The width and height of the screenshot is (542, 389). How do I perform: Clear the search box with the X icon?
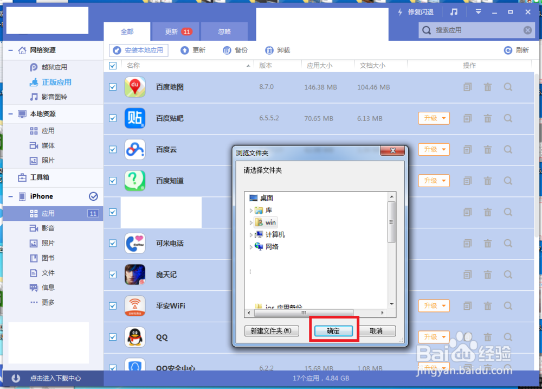point(527,30)
